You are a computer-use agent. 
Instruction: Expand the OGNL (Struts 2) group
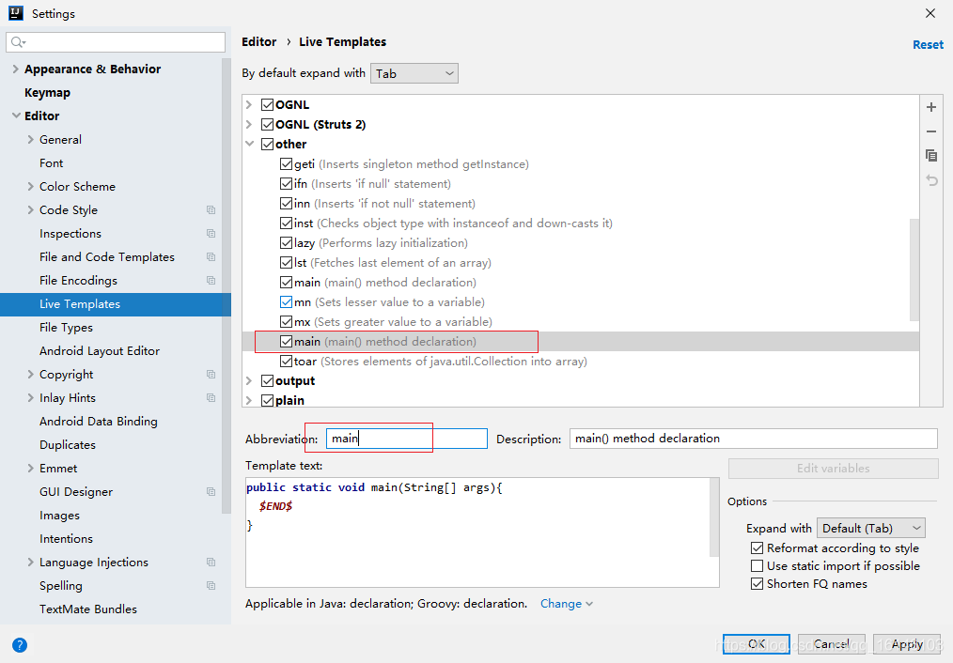249,125
